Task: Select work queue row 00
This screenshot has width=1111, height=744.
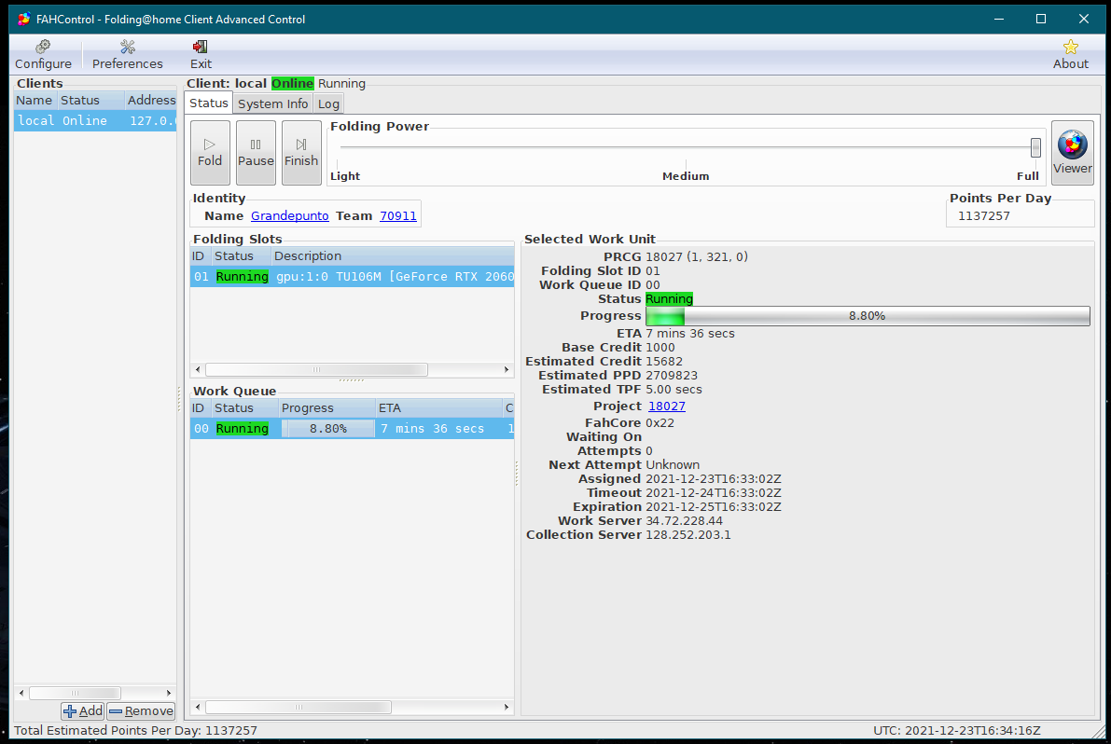Action: tap(353, 428)
